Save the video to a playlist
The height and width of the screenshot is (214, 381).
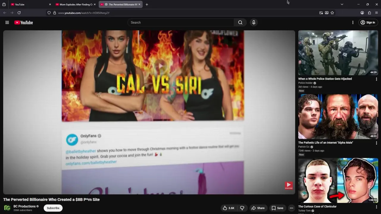[277, 208]
